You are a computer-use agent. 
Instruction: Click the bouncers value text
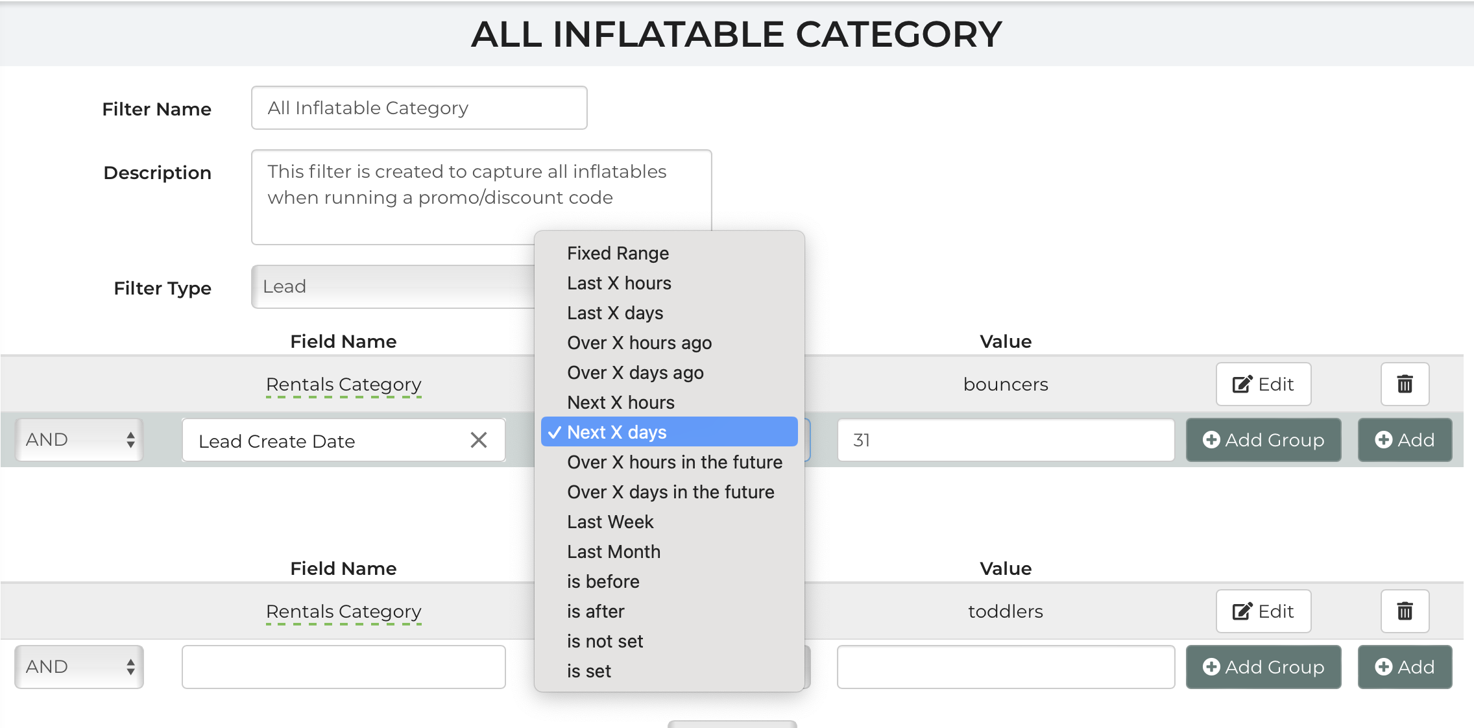[x=1006, y=384]
